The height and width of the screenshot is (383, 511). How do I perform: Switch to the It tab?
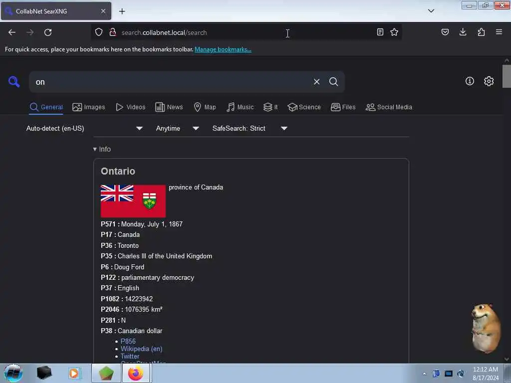tap(270, 107)
